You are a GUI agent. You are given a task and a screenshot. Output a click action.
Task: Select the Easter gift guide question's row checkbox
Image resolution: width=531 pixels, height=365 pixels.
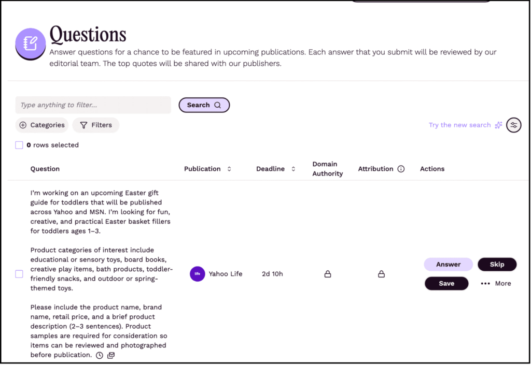(19, 274)
